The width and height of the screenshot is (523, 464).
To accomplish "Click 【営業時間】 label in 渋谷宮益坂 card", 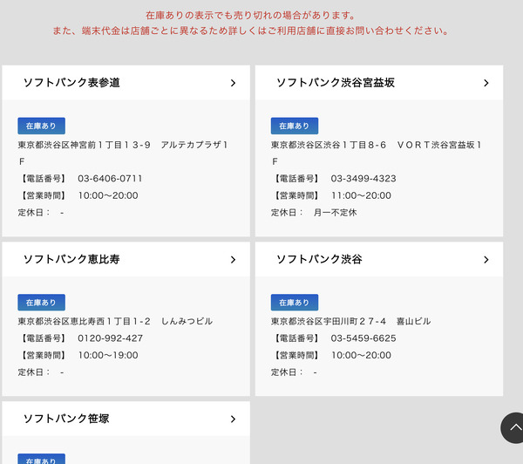I will click(296, 195).
